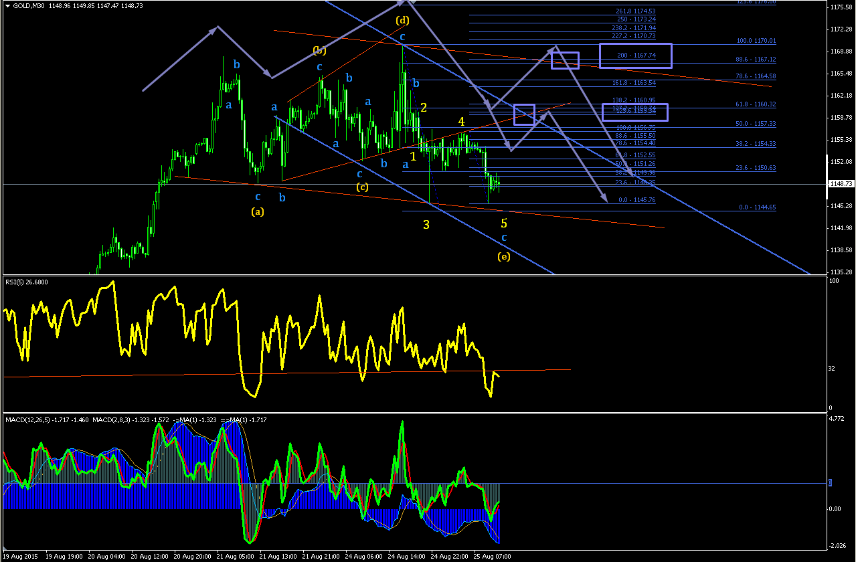Viewport: 856px width, 562px height.
Task: Click the 1138.58 price axis label
Action: [x=843, y=250]
